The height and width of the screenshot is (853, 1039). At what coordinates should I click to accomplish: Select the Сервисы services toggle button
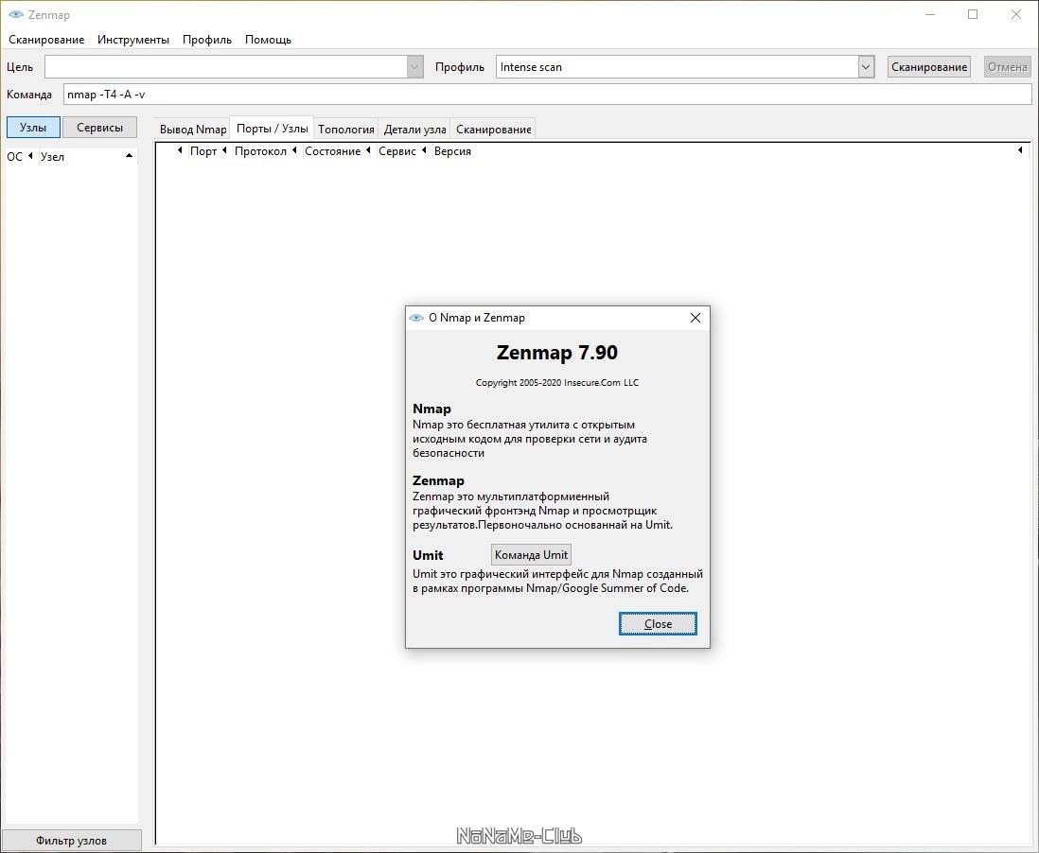click(99, 127)
